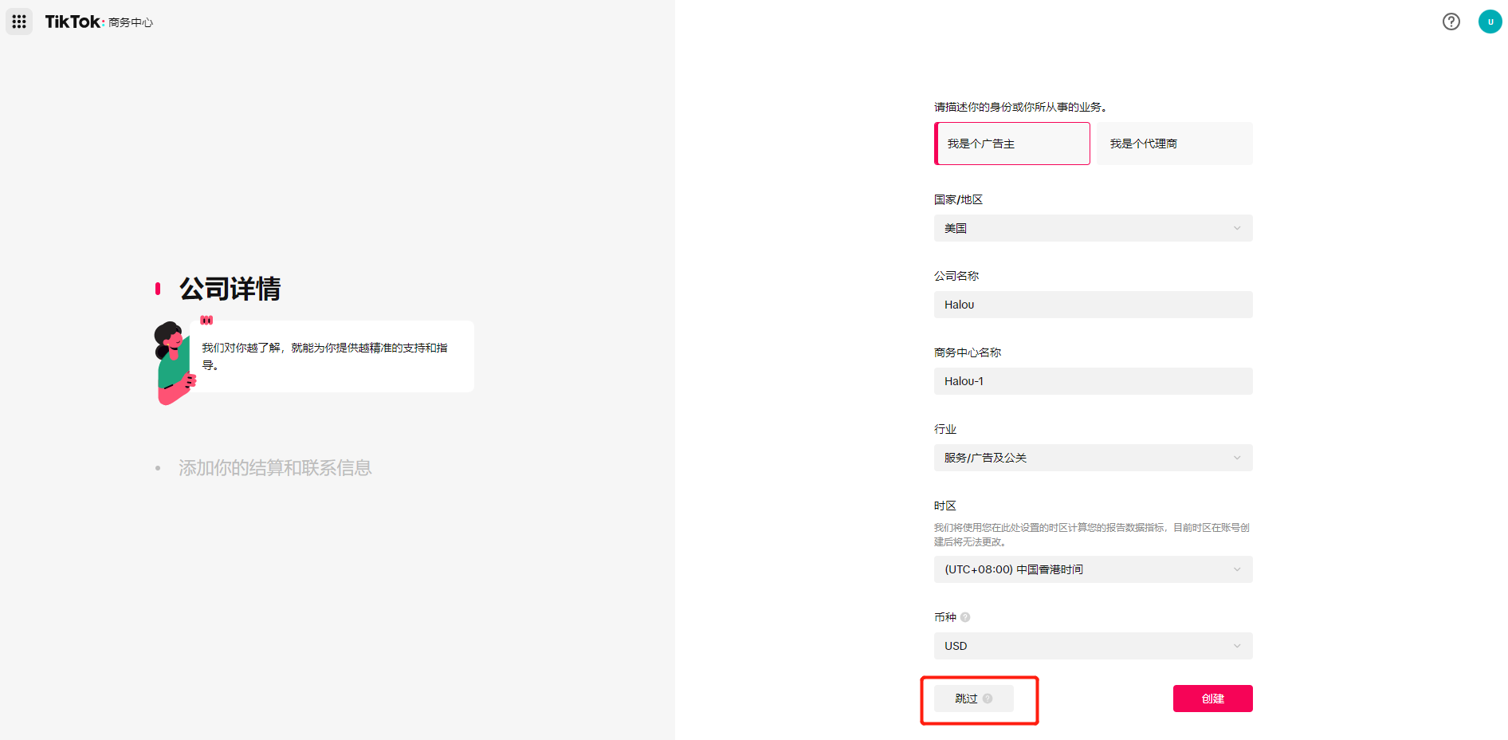This screenshot has height=740, width=1508.
Task: Open the 行业 dropdown showing 服务/广告及公关
Action: click(1094, 458)
